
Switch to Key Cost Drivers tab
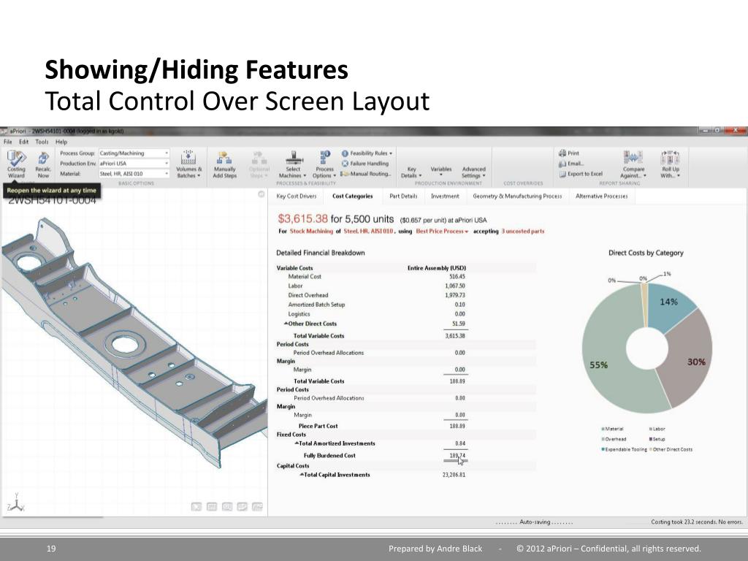(x=297, y=196)
